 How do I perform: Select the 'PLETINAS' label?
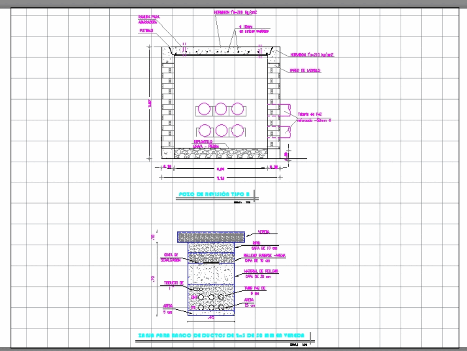[x=146, y=31]
